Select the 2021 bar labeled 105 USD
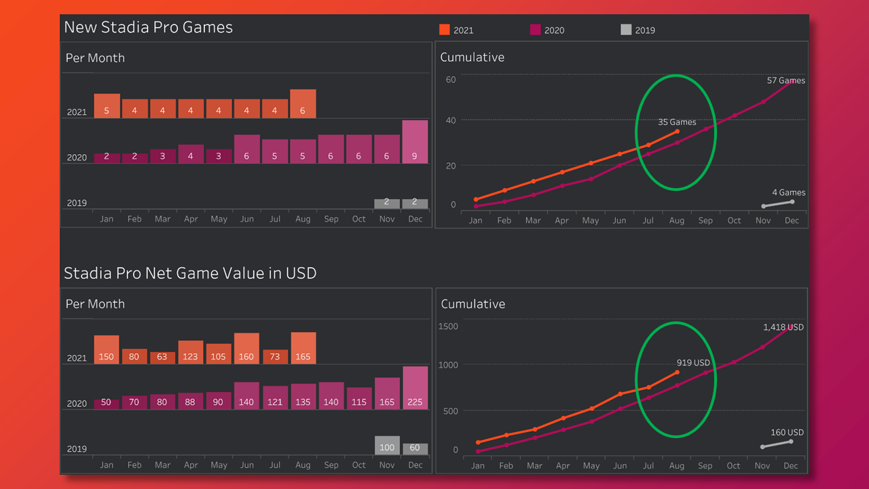Screen dimensions: 869x489 click(x=219, y=354)
